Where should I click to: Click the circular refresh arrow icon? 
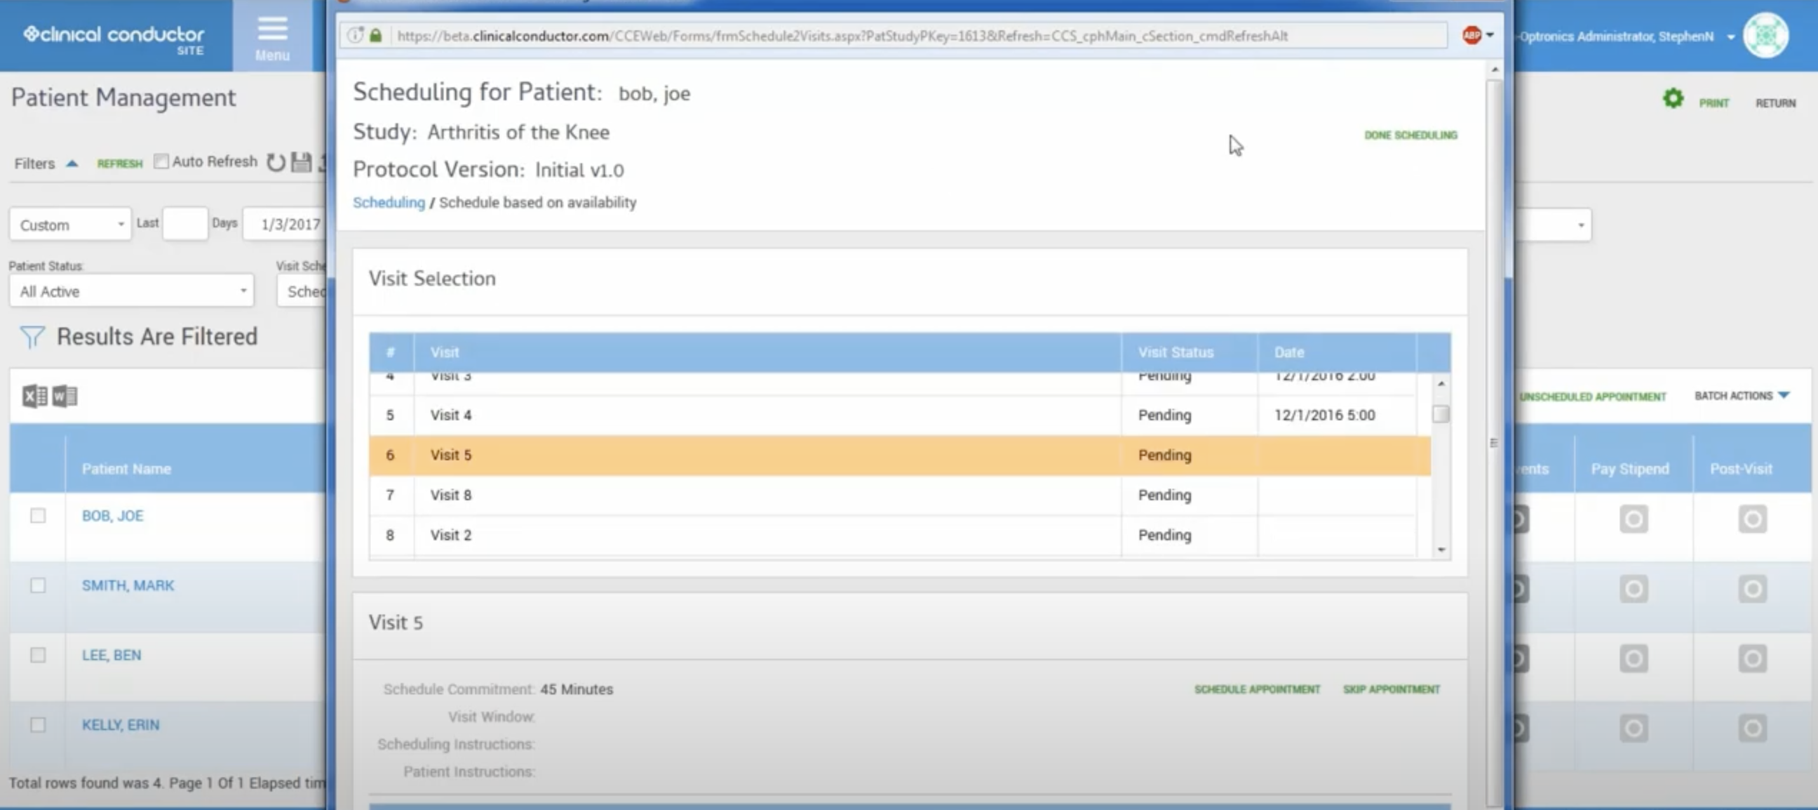pyautogui.click(x=276, y=163)
